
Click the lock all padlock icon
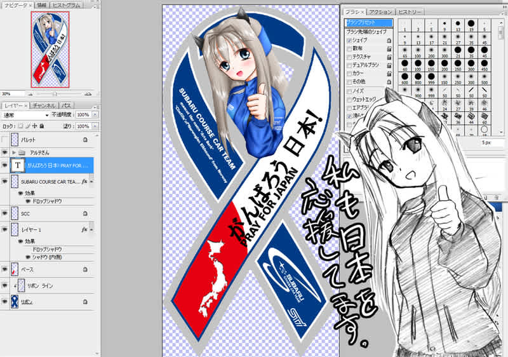[x=41, y=126]
